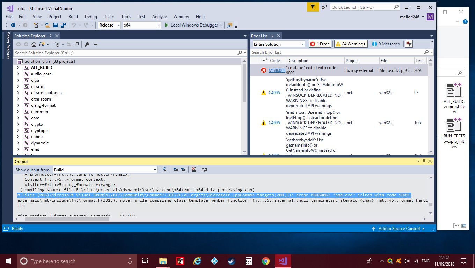The height and width of the screenshot is (268, 475).
Task: Open the Release configuration dropdown
Action: (109, 25)
